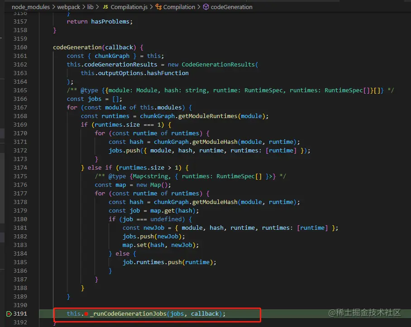This screenshot has width=411, height=327.
Task: Click the callback argument on line 3191
Action: click(x=205, y=313)
